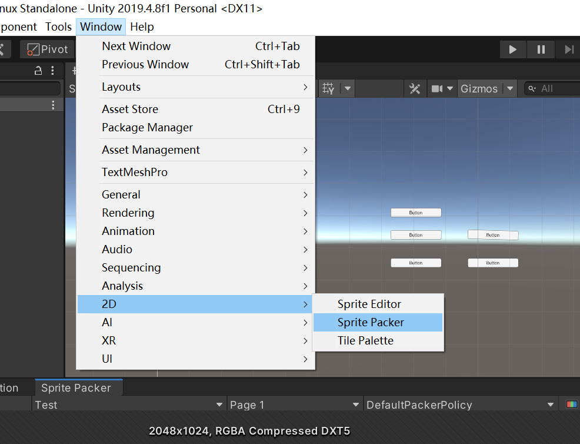The image size is (580, 444).
Task: Choose Next Window menu entry
Action: pyautogui.click(x=196, y=47)
